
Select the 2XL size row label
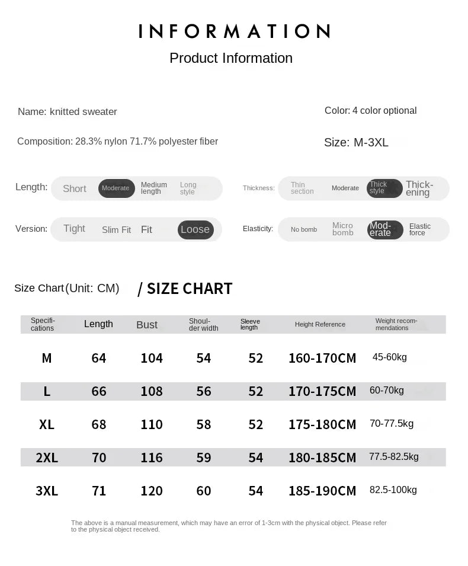click(x=47, y=458)
